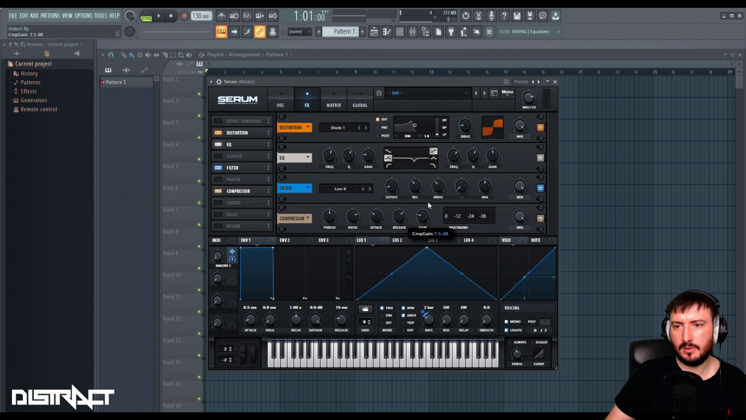This screenshot has width=746, height=420.
Task: Enable the Multiband compressor checkbox
Action: point(446,227)
